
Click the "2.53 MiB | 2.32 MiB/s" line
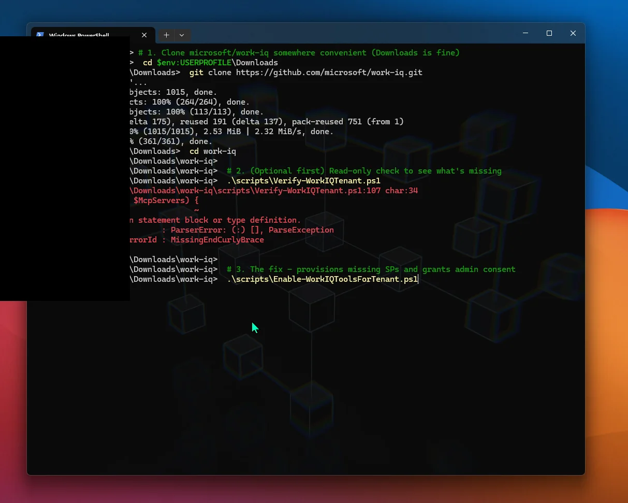pos(231,132)
